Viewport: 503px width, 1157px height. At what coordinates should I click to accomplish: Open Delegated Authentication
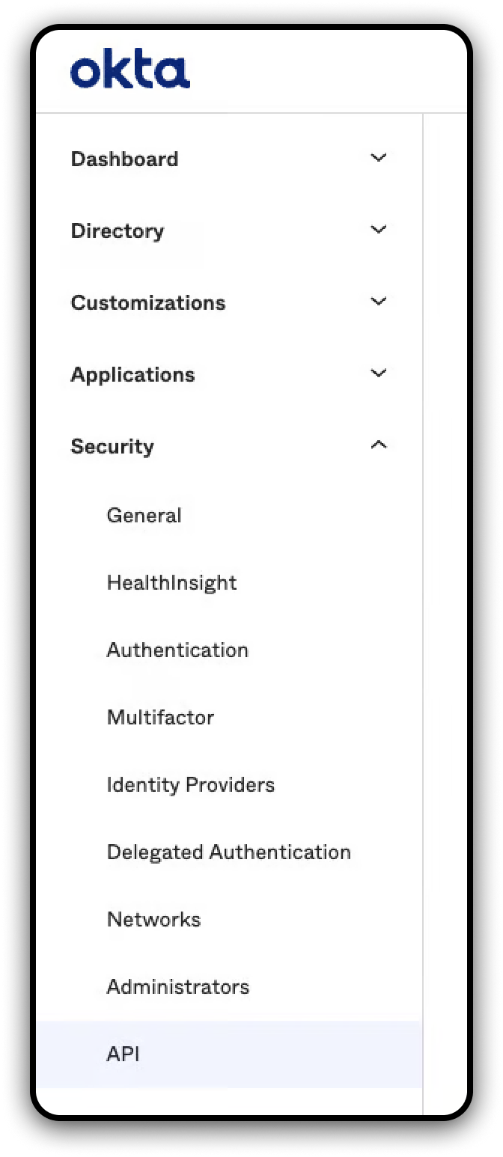pos(228,852)
